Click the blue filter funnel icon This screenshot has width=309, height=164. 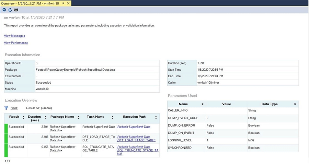(x=6, y=108)
